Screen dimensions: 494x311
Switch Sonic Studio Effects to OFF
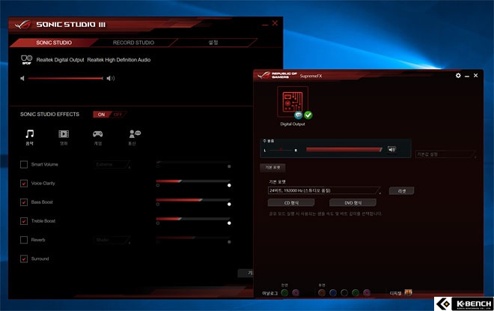tap(118, 114)
